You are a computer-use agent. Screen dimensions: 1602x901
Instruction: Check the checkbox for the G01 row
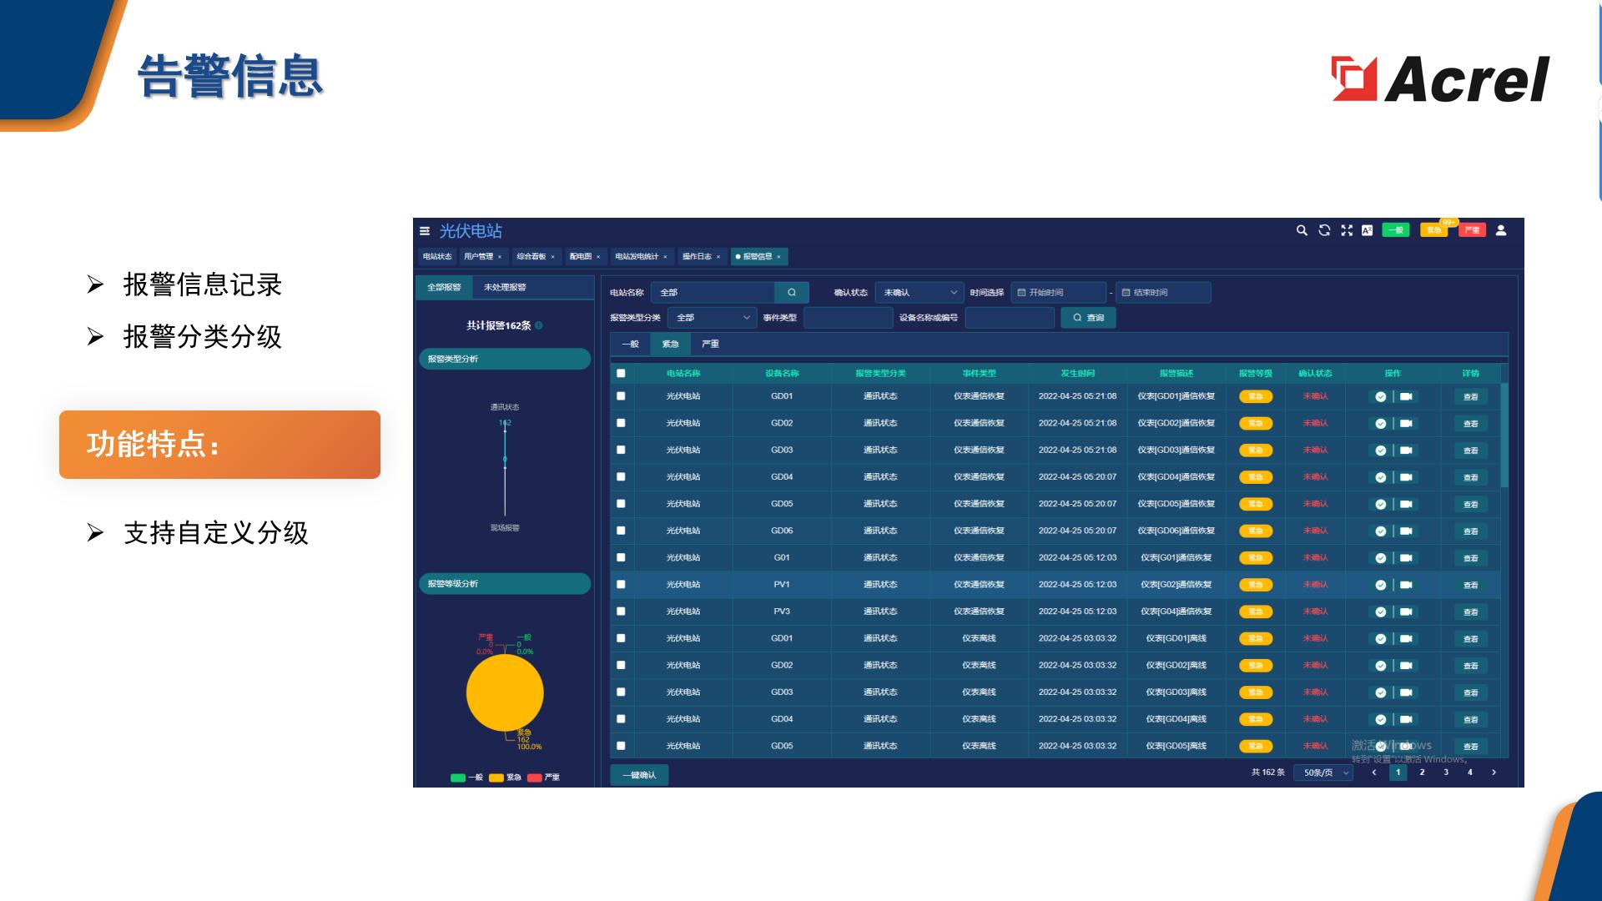tap(621, 557)
